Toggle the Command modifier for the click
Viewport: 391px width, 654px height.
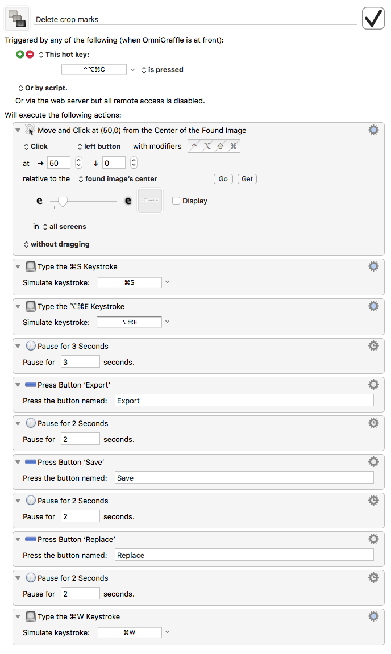point(233,147)
